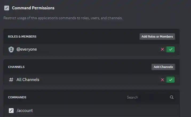Click the restrict usage description text
The image size is (191, 117).
63,18
